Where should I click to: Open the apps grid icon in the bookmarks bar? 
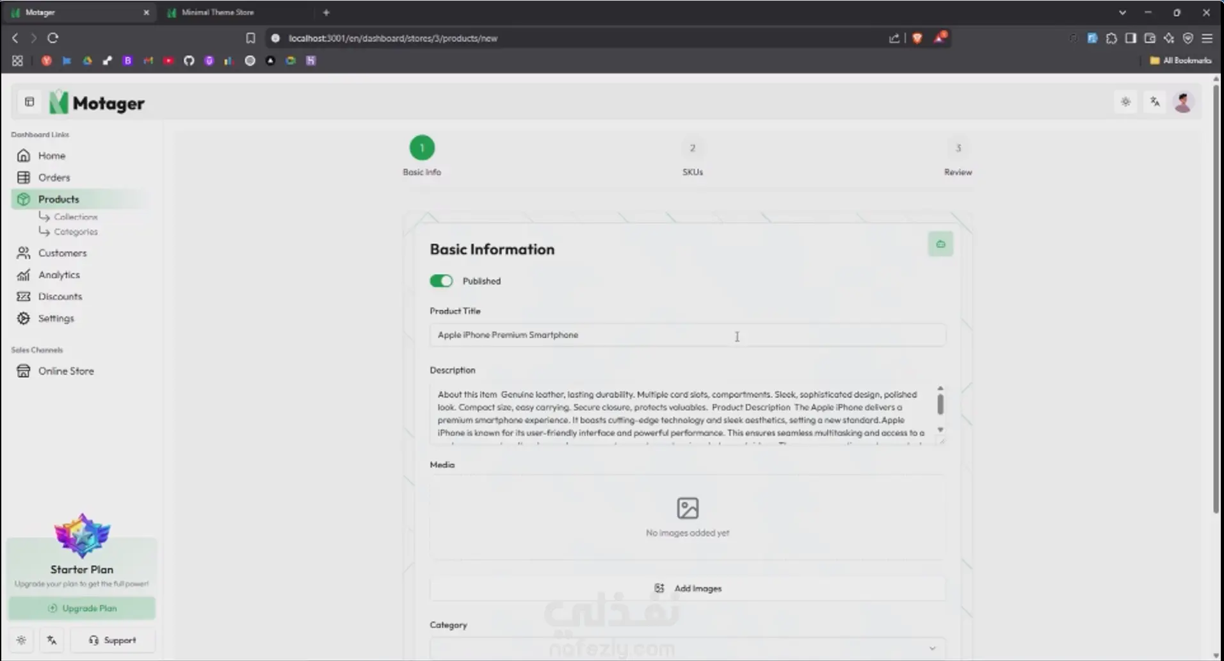(17, 61)
